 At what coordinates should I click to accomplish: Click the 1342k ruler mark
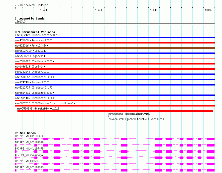(x=44, y=10)
